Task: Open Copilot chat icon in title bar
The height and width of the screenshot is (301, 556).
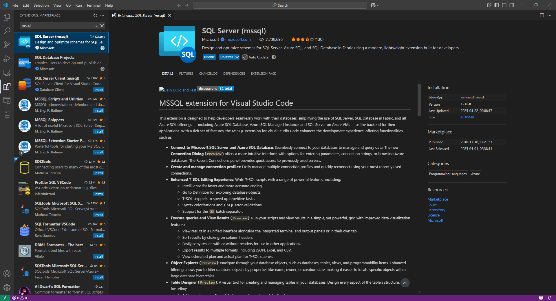Action: click(373, 5)
